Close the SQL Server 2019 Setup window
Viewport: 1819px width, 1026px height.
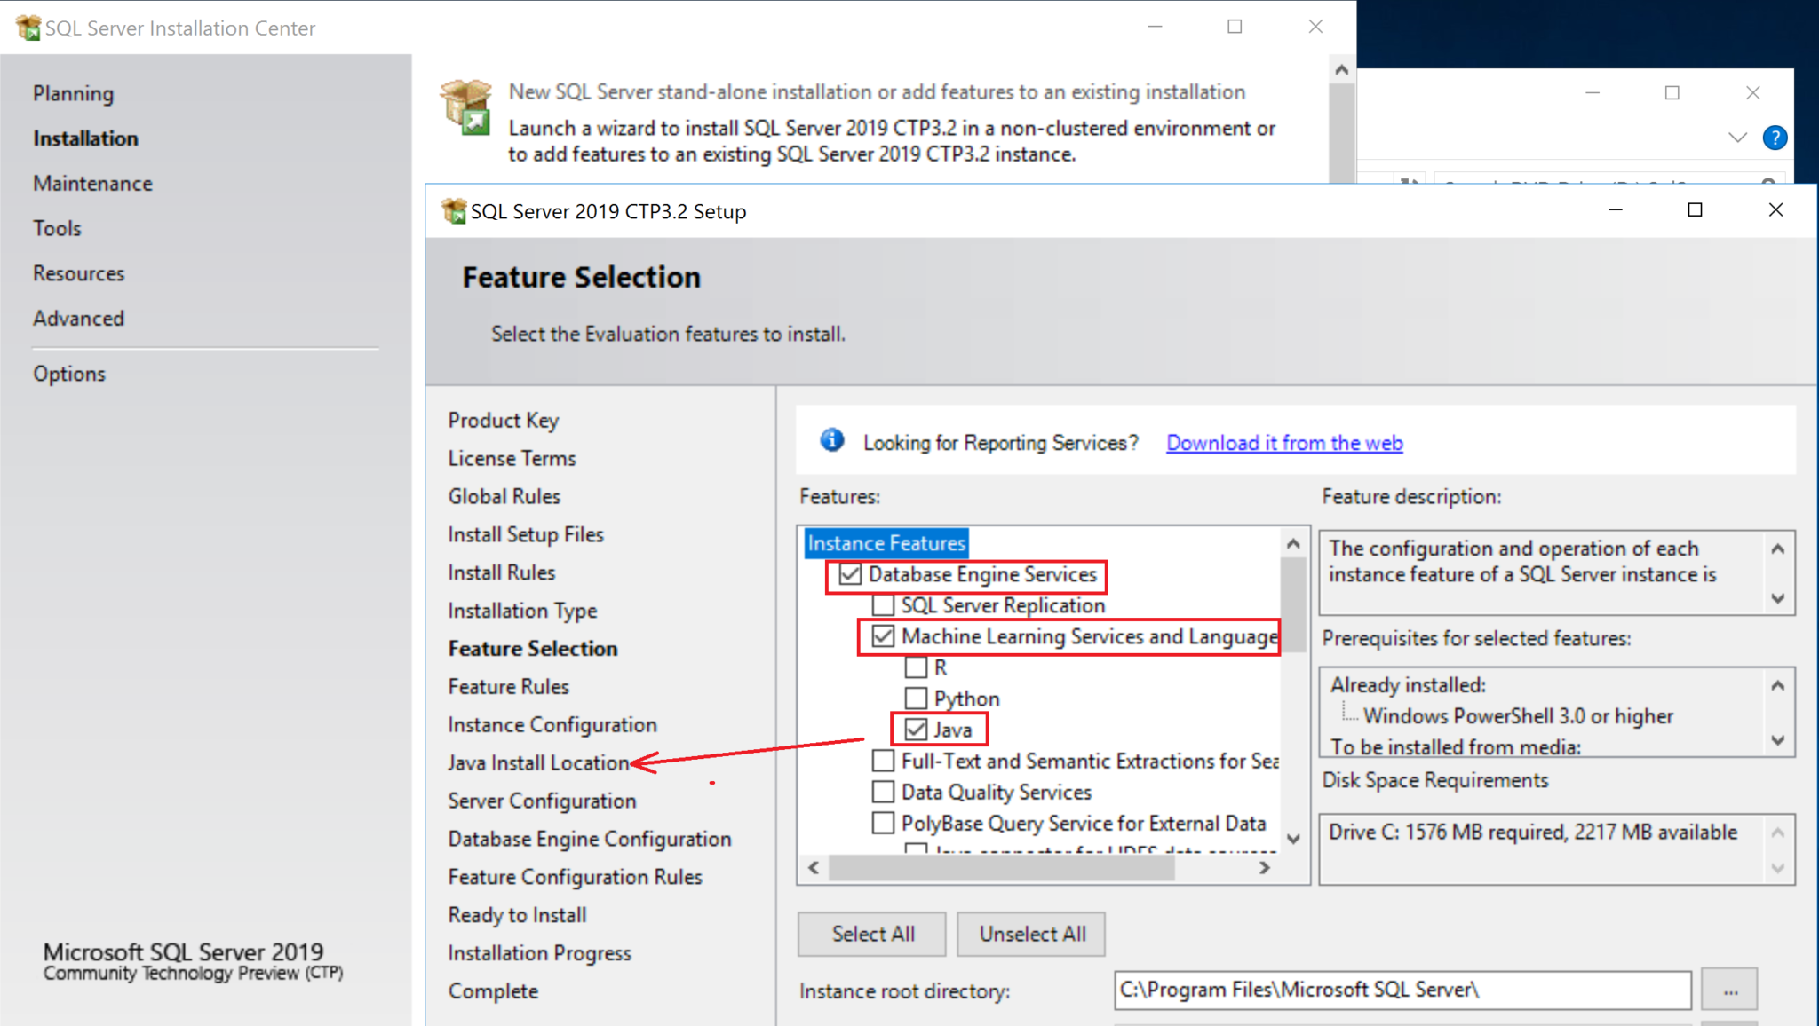pos(1775,209)
